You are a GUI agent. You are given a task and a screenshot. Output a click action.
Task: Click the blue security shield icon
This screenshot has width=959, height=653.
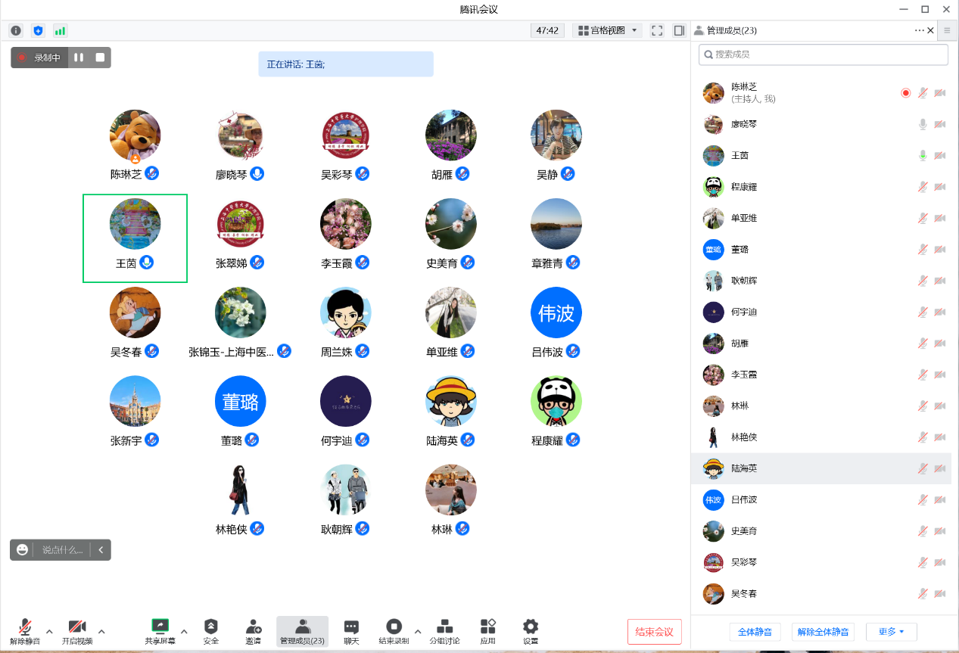coord(38,30)
